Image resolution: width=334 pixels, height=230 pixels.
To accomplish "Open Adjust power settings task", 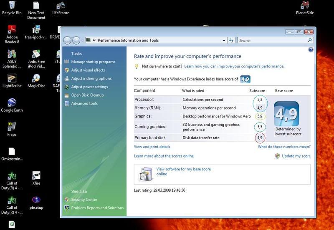I will pos(89,87).
